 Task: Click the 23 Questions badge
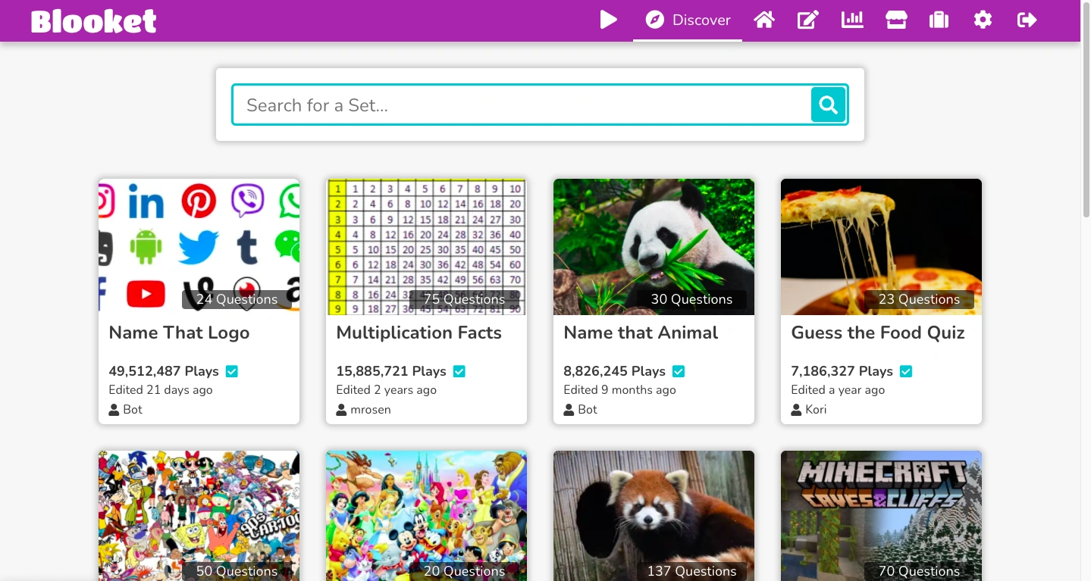pos(919,299)
